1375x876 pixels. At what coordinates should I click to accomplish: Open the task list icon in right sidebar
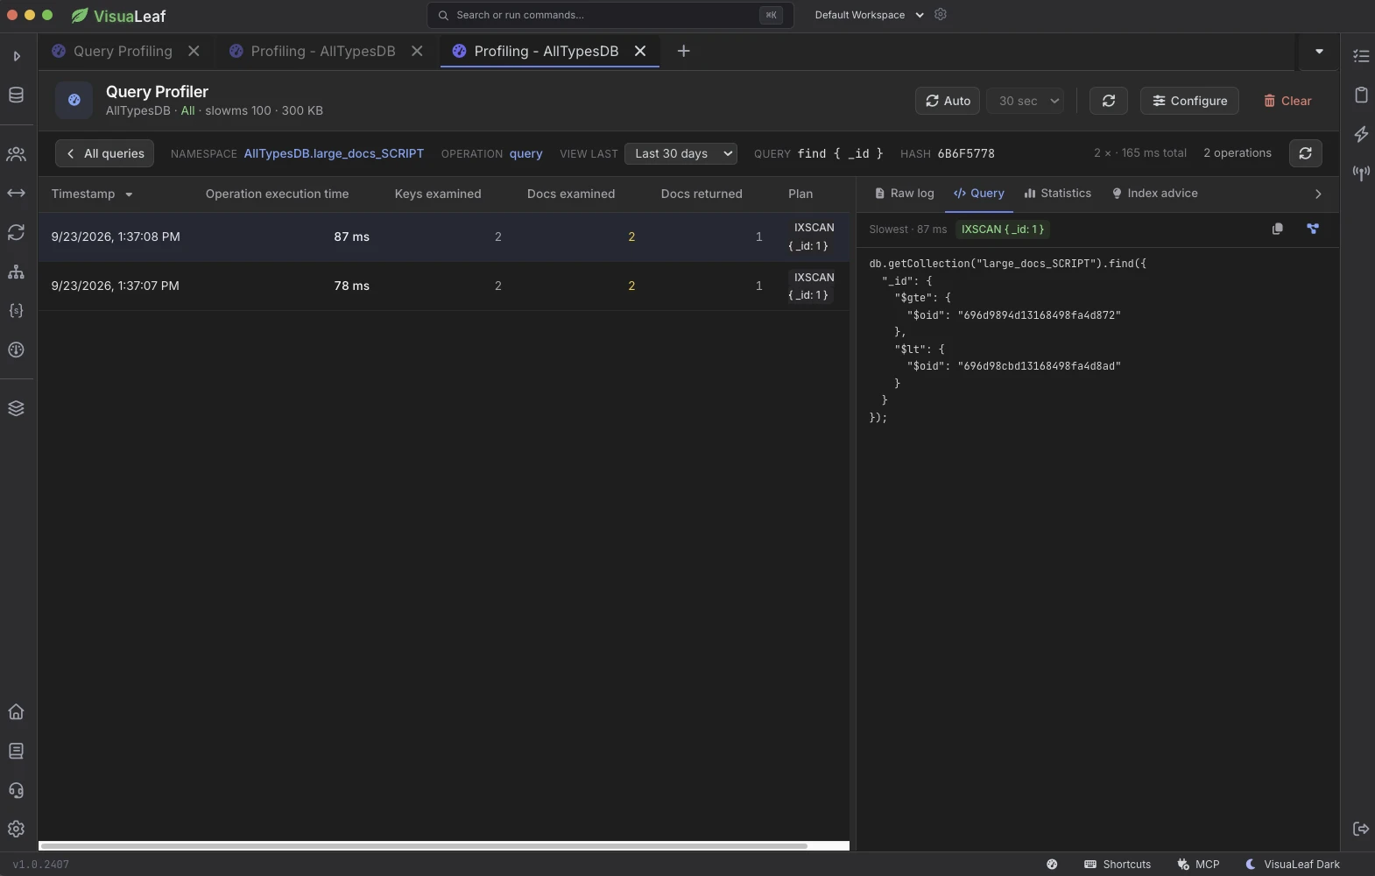pos(1361,56)
